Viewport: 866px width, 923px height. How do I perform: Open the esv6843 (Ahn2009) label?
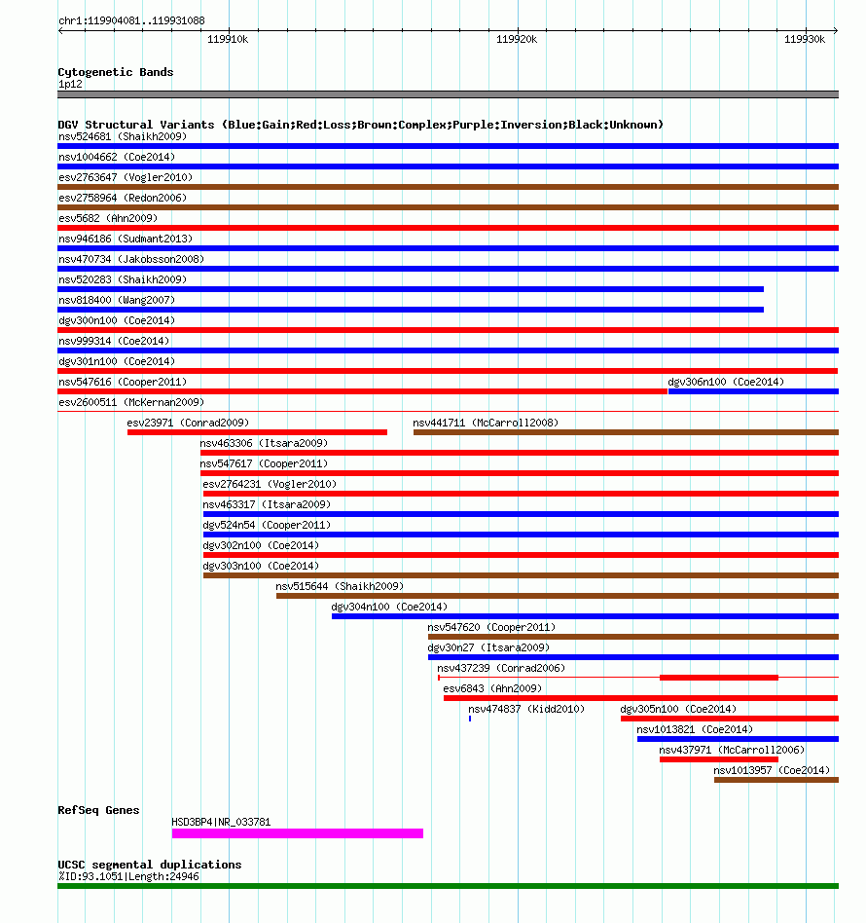click(x=493, y=688)
